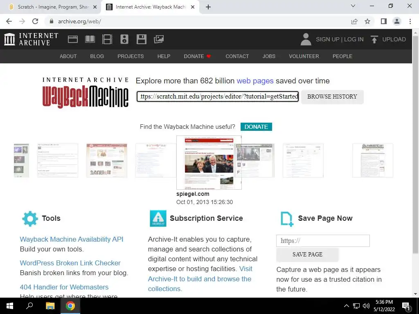The height and width of the screenshot is (314, 419).
Task: Bookmark this page with the star icon
Action: click(367, 21)
